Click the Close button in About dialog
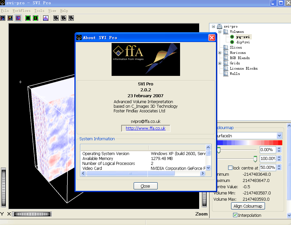 tap(145, 186)
